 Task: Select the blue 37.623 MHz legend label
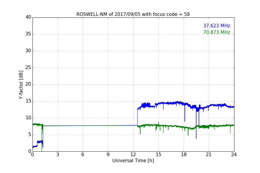(217, 26)
